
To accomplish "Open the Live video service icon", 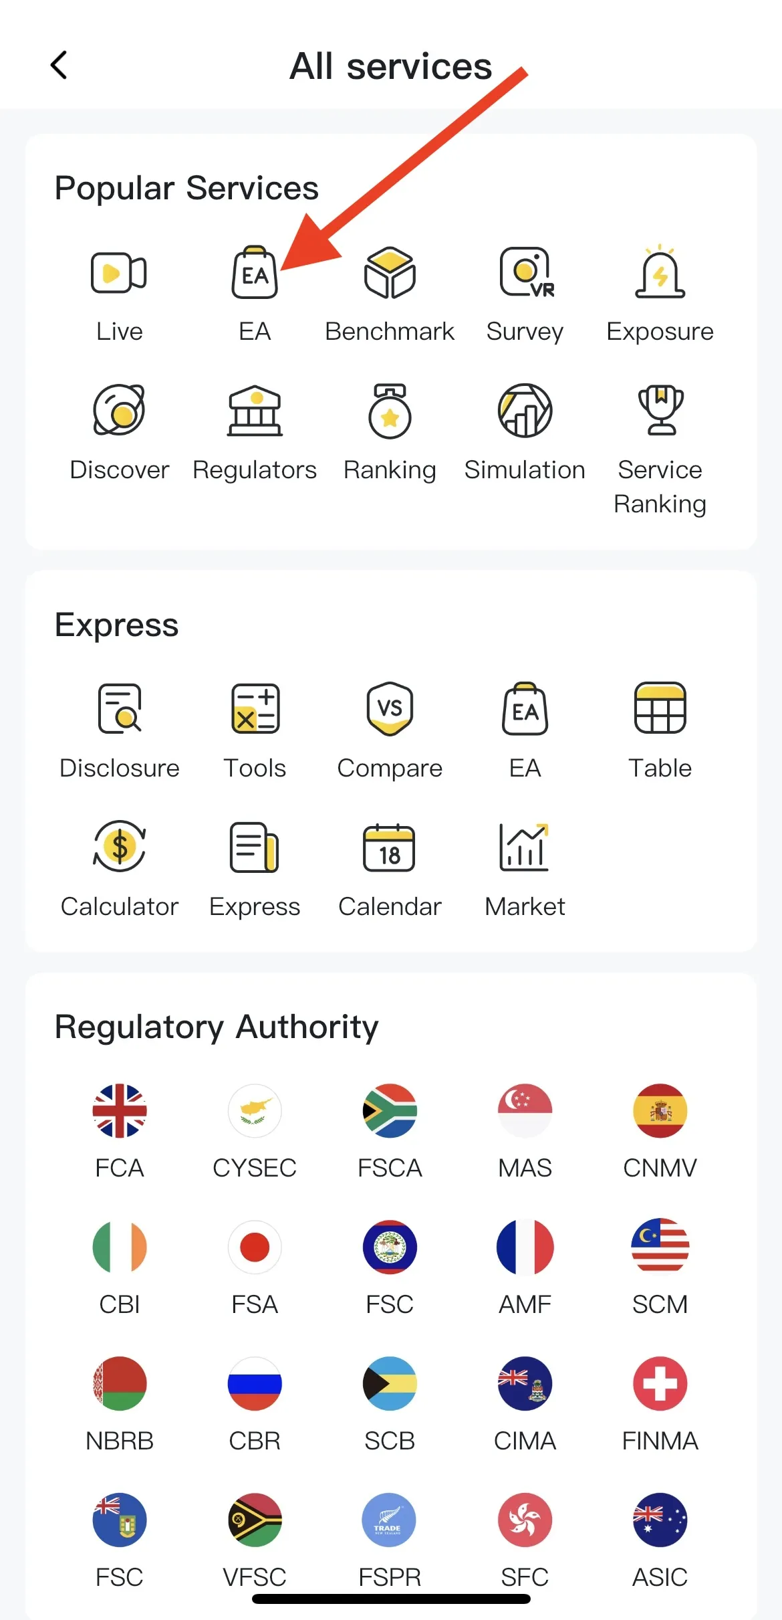I will (119, 273).
